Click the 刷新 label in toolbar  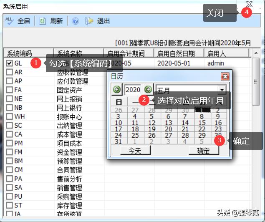point(56,21)
